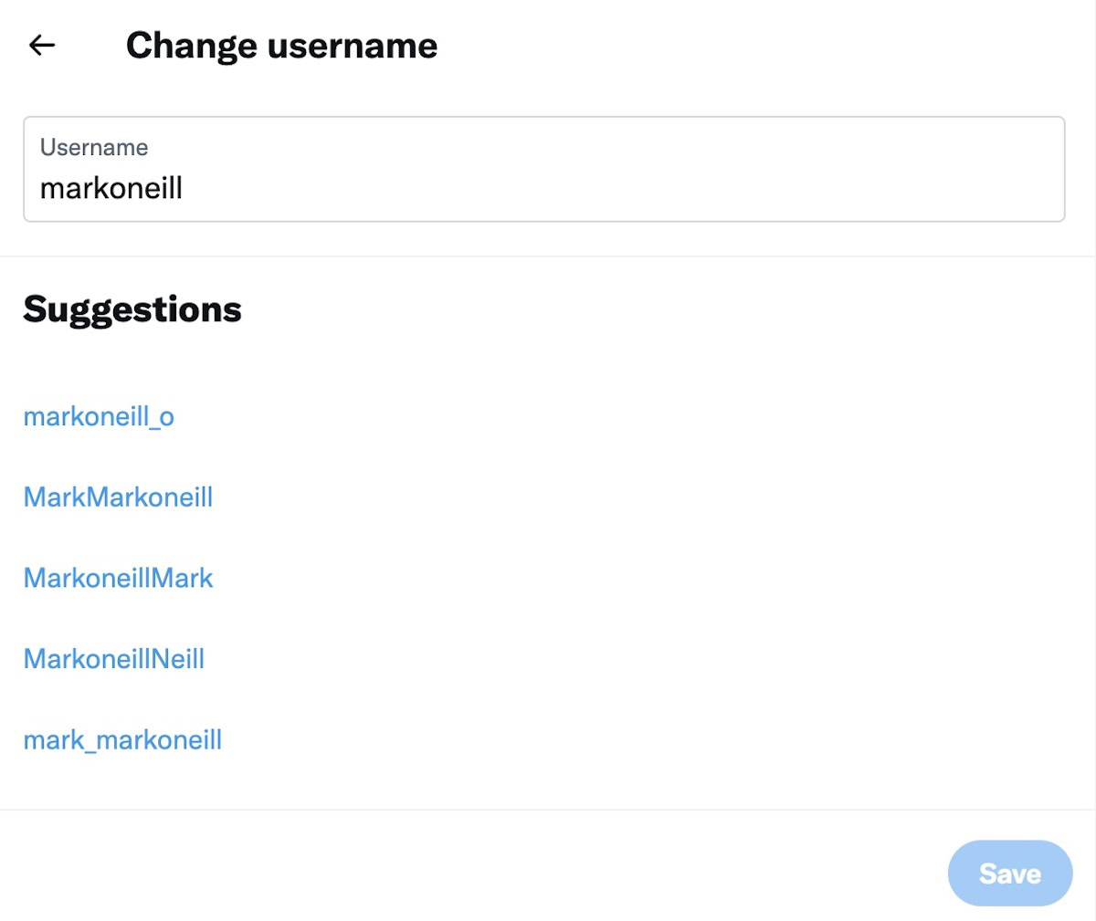This screenshot has width=1096, height=921.
Task: Click the suggestion with Mark repeated at the start
Action: tap(118, 497)
